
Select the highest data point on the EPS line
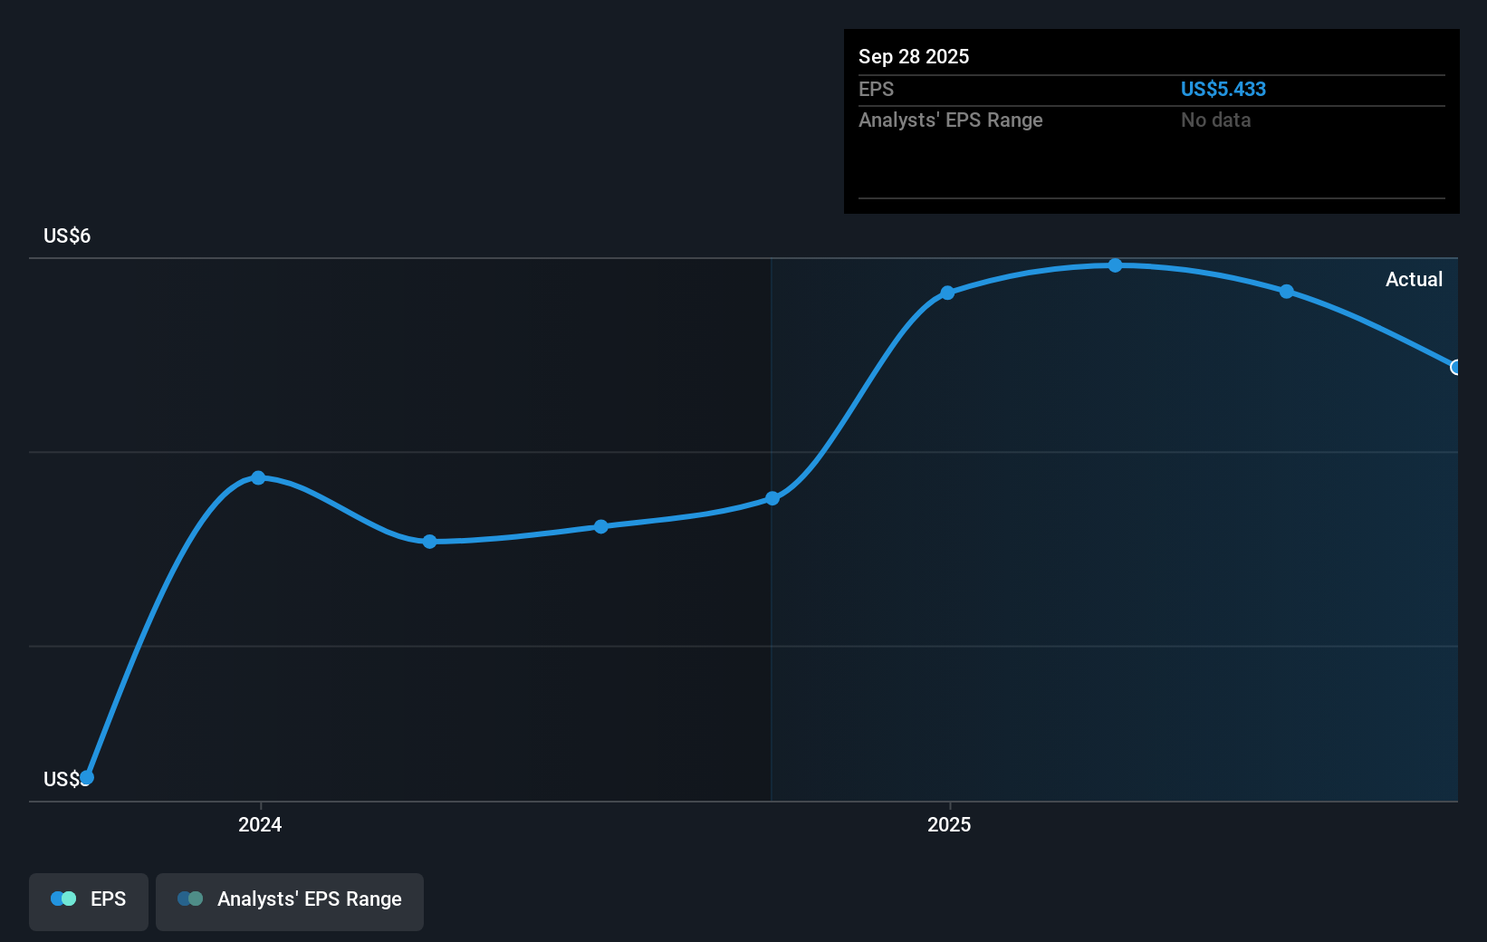tap(1116, 265)
